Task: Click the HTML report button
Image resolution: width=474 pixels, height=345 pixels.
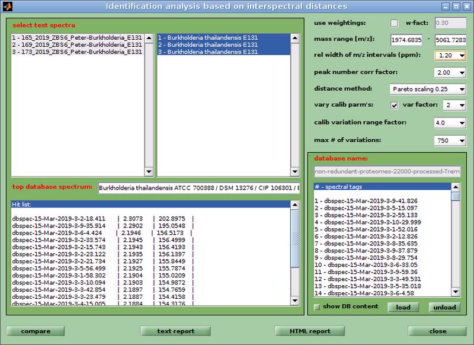Action: click(310, 331)
